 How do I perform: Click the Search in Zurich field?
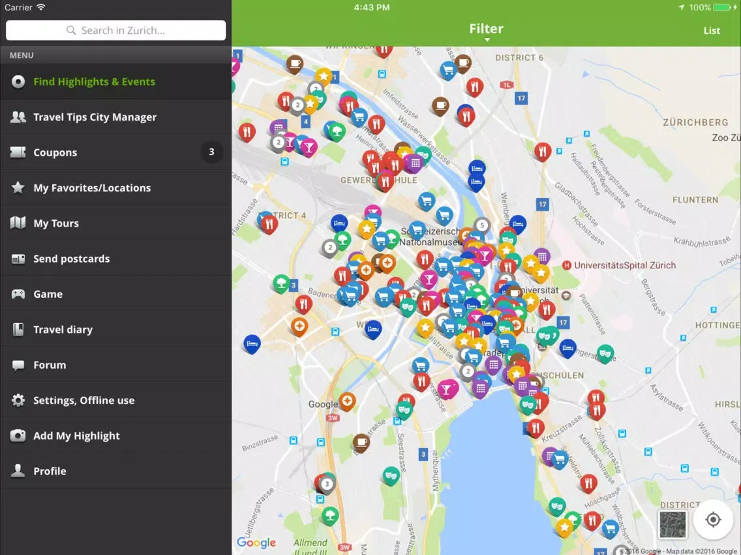tap(116, 30)
